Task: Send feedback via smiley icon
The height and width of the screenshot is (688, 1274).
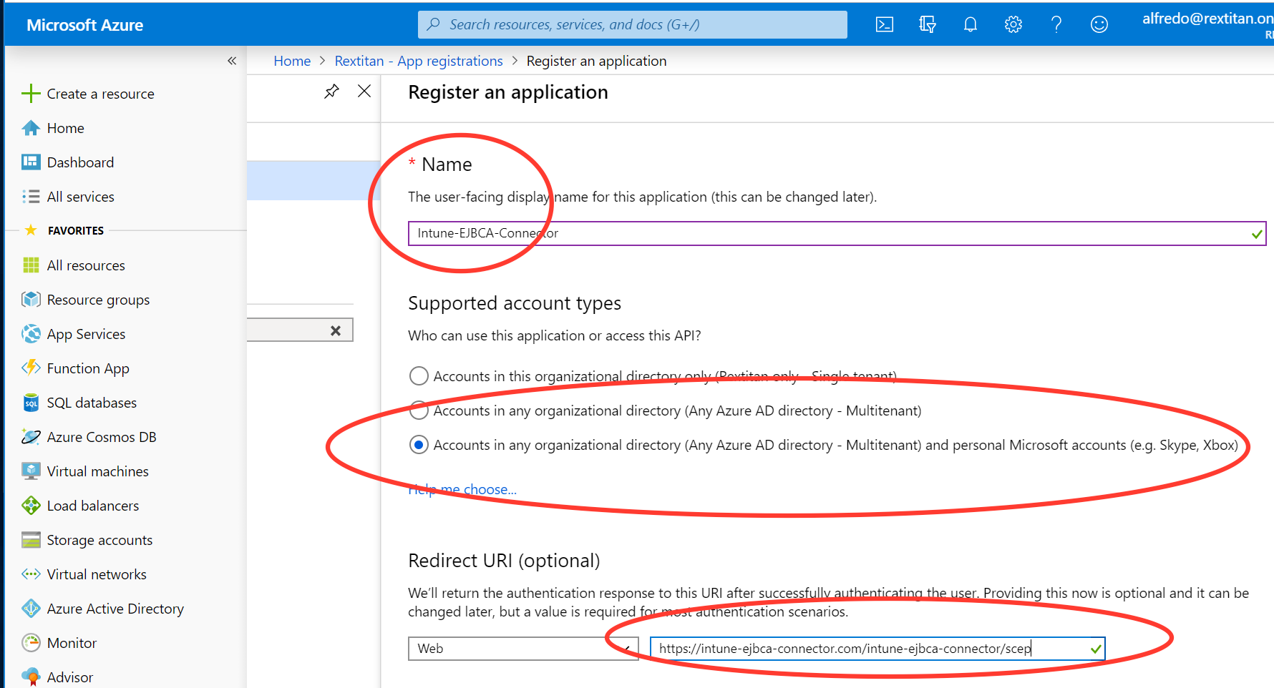Action: pyautogui.click(x=1099, y=25)
